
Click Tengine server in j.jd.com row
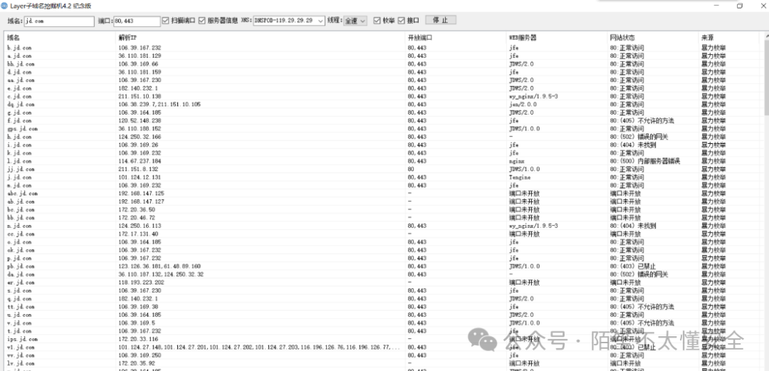(520, 177)
